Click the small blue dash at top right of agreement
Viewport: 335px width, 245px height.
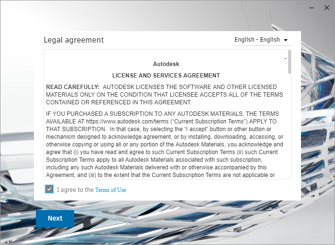click(x=285, y=58)
